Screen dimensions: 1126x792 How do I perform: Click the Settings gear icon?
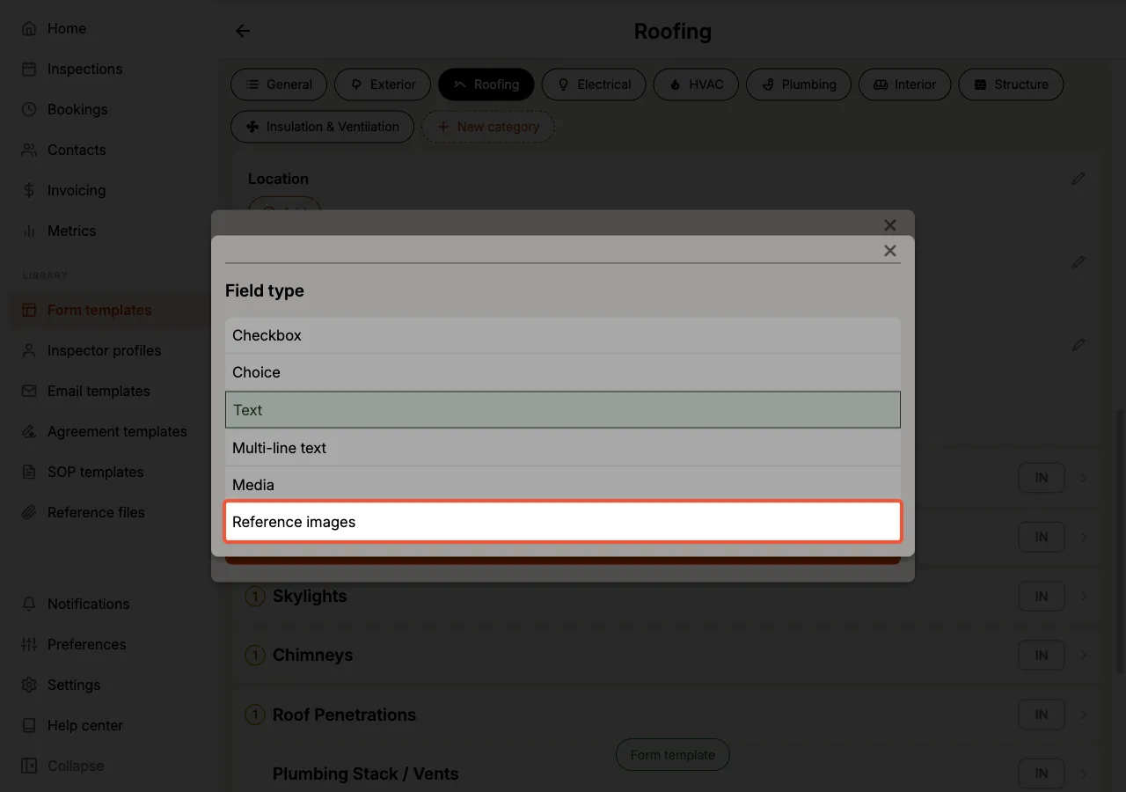29,685
